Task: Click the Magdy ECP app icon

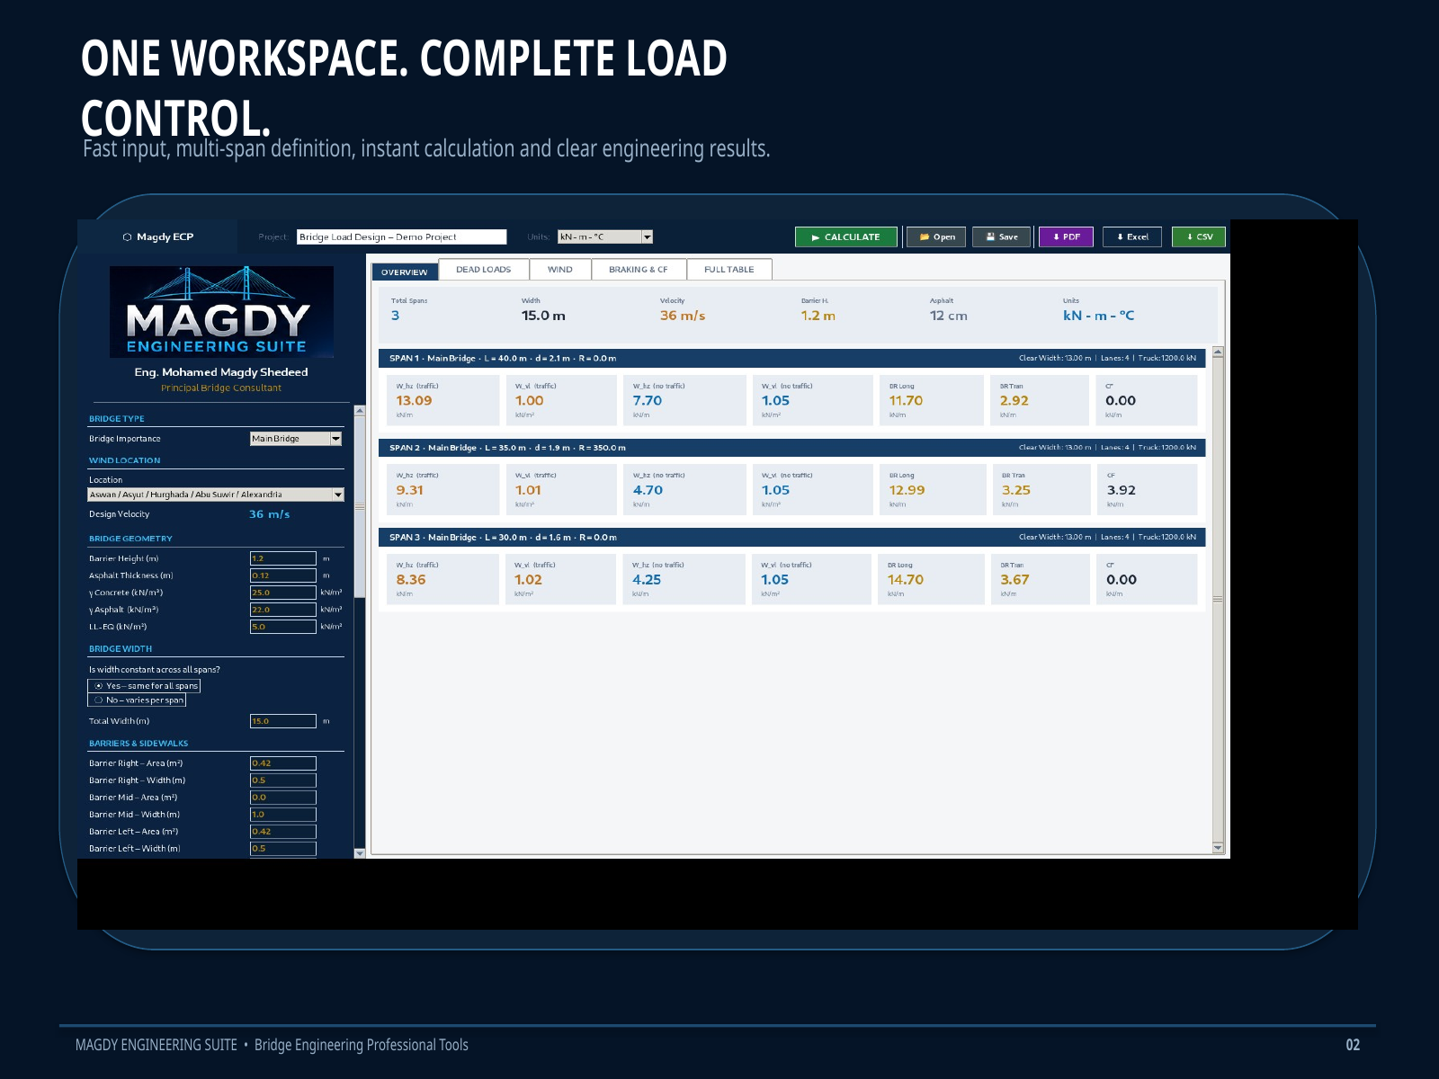Action: tap(127, 237)
